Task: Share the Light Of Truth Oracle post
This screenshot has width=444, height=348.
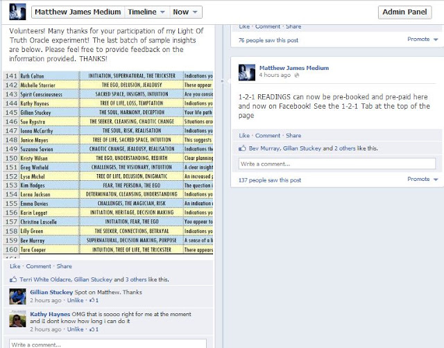Action: tap(65, 266)
